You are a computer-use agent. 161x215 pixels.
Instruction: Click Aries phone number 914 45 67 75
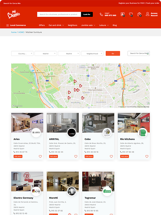pos(21,152)
